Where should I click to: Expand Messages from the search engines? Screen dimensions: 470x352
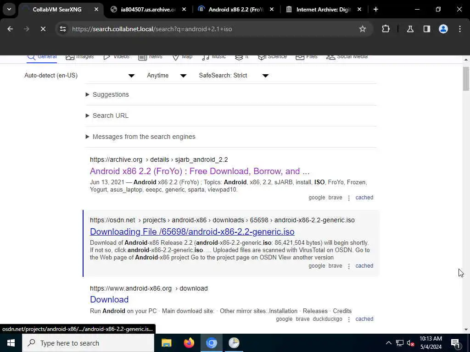[140, 137]
